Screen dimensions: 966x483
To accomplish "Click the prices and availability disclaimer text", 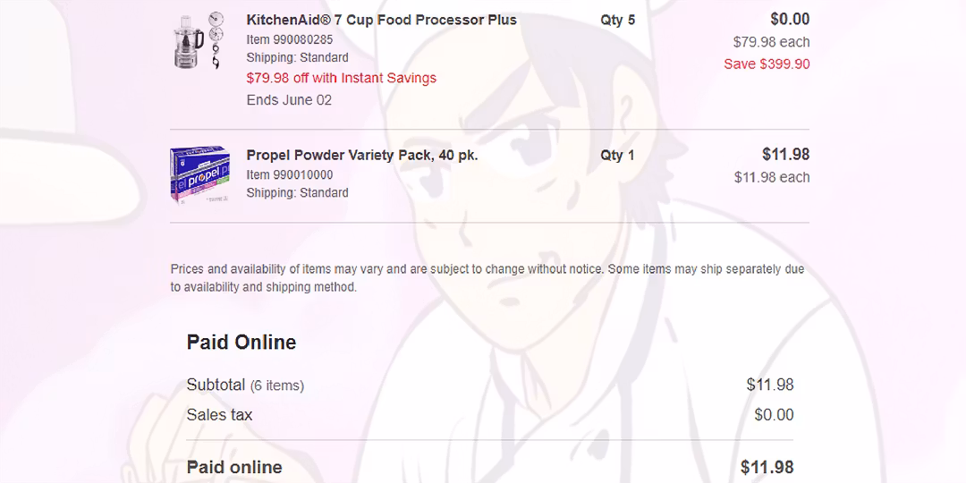I will click(487, 278).
